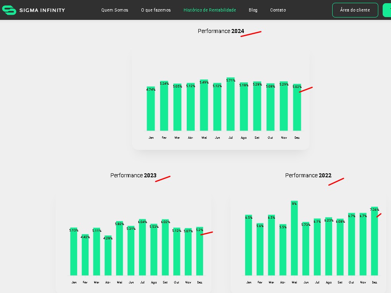Select the July 5.71% bar in 2024 chart
The image size is (391, 293).
pyautogui.click(x=230, y=105)
